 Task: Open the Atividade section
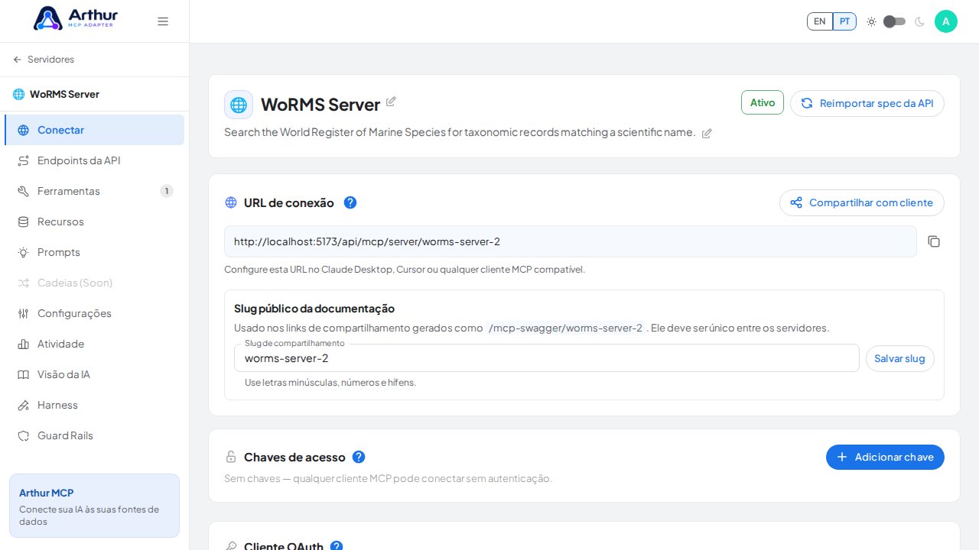95,344
